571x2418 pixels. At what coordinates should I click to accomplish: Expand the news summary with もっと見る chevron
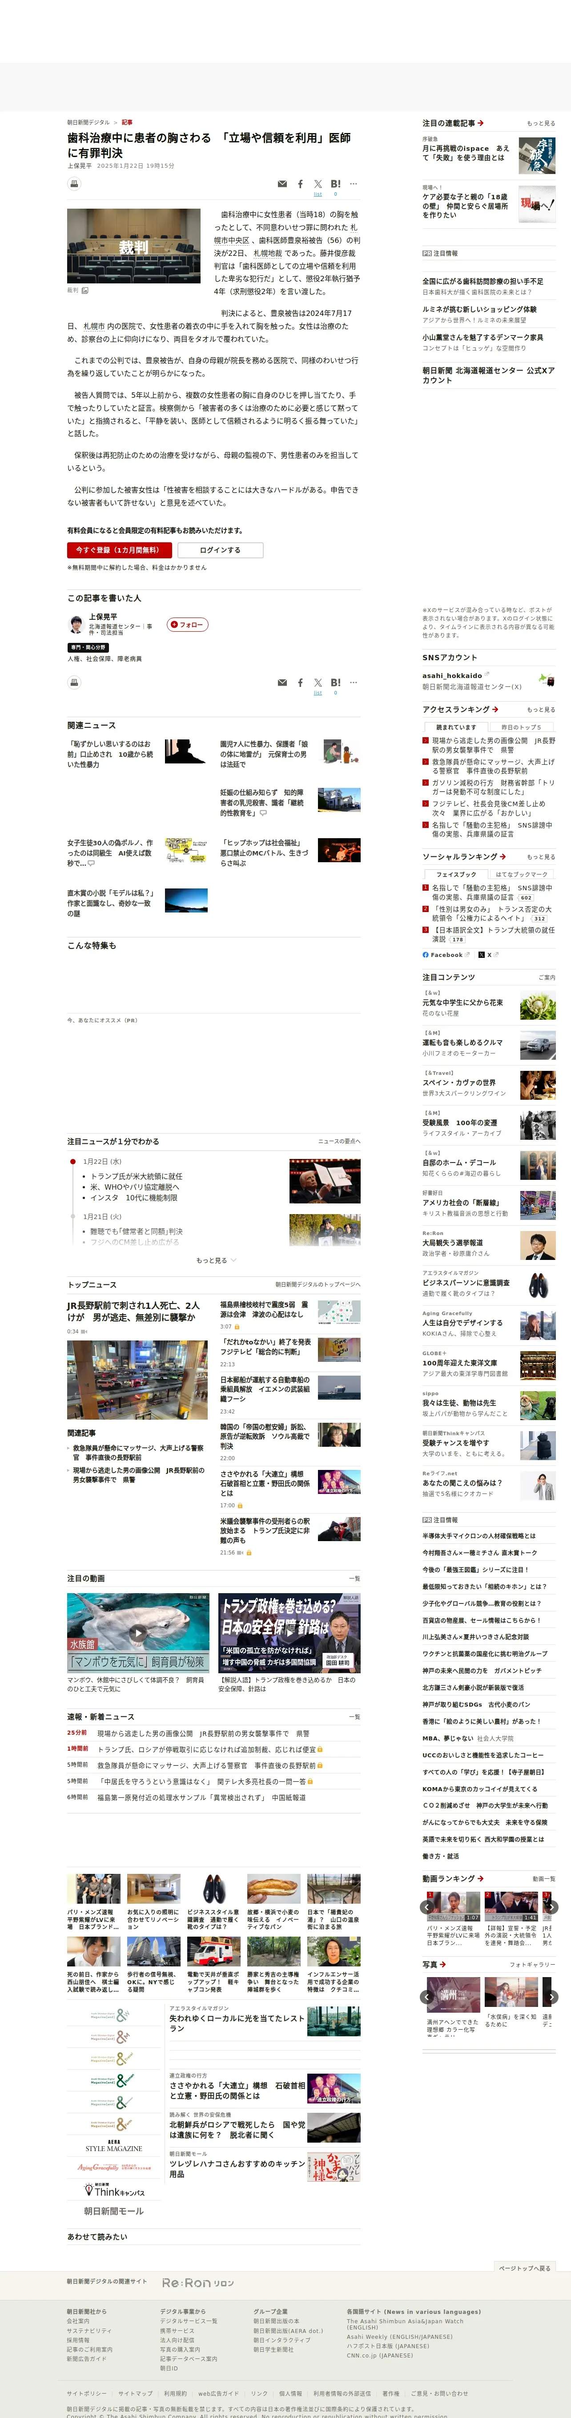(x=216, y=1261)
